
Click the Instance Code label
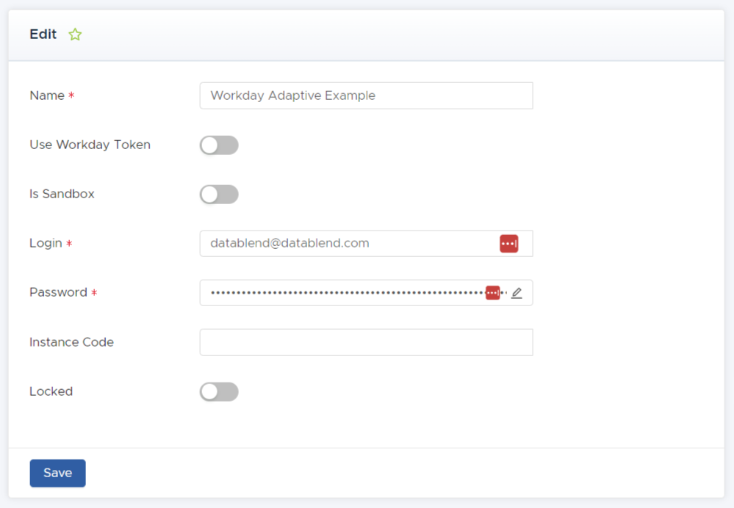(71, 342)
